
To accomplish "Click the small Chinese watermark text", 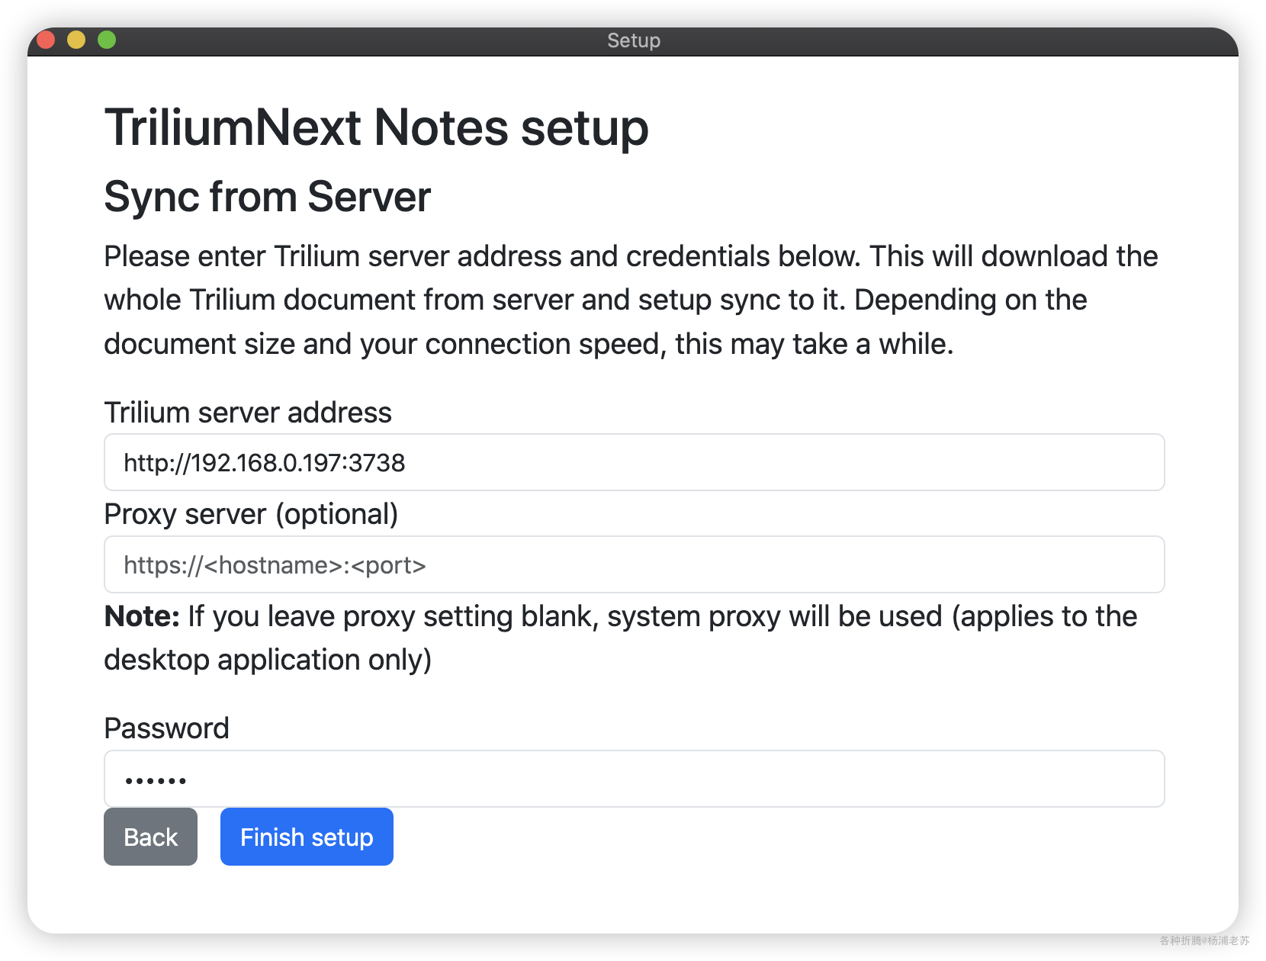I will pyautogui.click(x=1204, y=940).
